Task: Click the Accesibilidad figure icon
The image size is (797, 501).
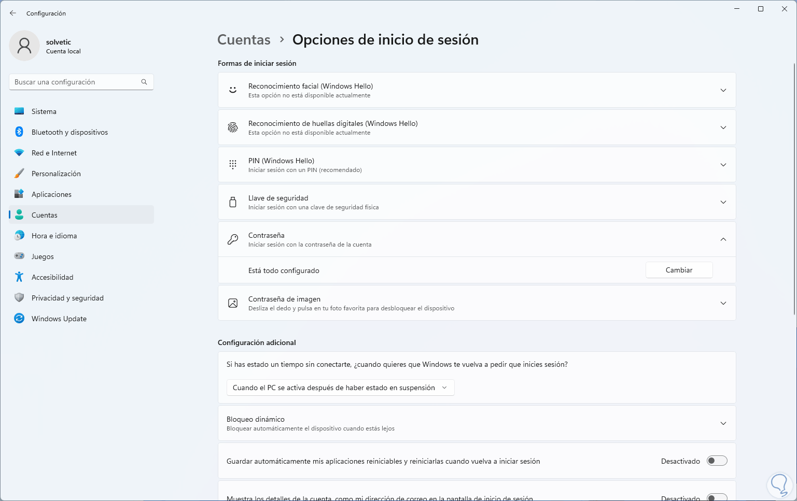Action: coord(19,277)
